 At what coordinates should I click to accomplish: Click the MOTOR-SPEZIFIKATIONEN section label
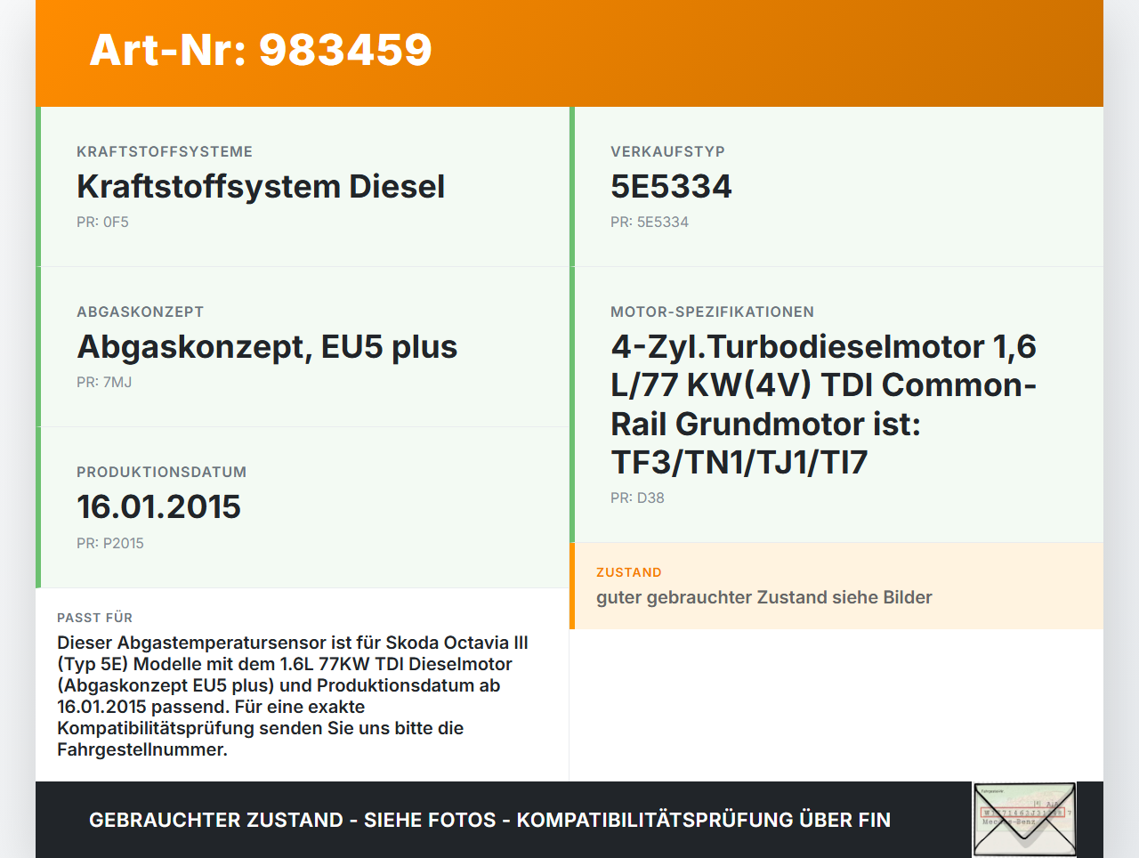point(712,312)
